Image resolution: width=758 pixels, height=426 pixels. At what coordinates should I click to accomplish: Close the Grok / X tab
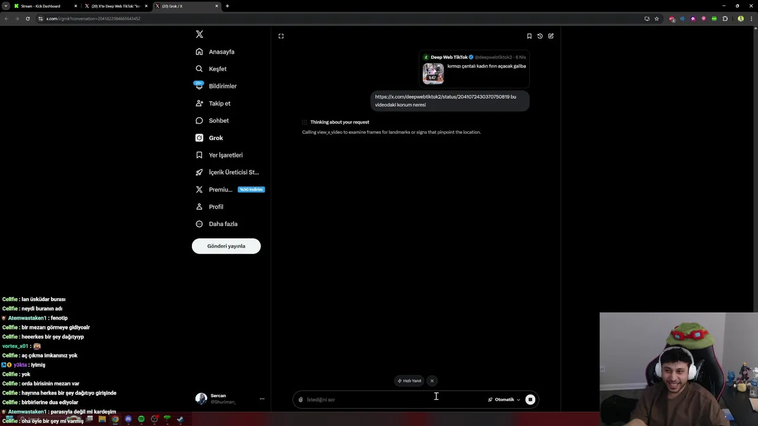point(217,6)
